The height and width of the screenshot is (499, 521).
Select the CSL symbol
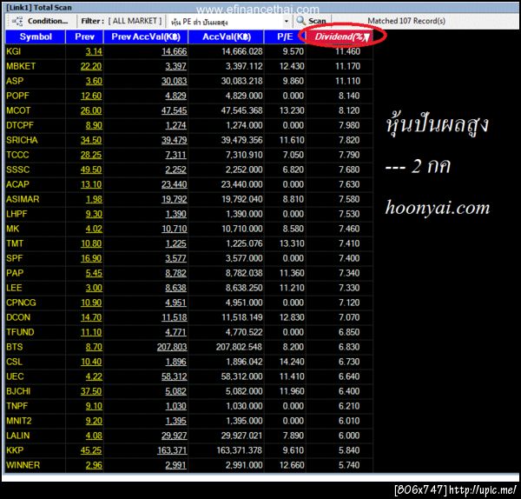[x=14, y=362]
